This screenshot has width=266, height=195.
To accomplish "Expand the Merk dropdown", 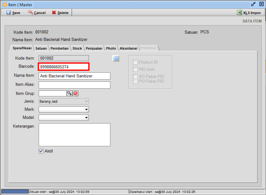I will (x=86, y=109).
